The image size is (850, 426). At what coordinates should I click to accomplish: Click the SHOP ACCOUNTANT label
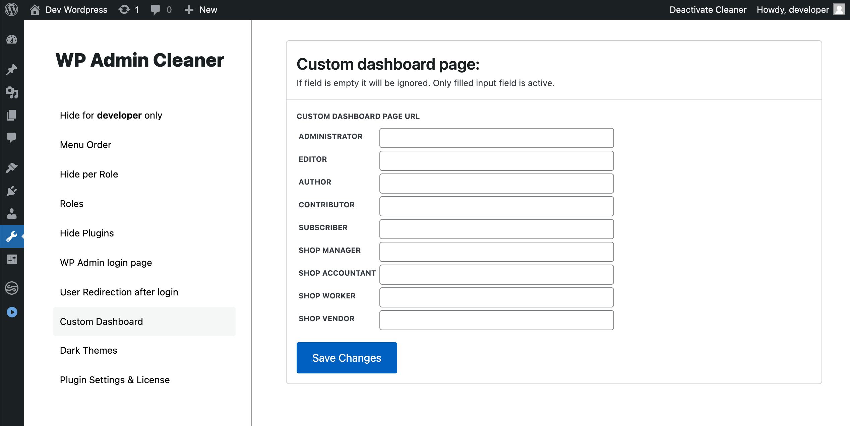coord(337,273)
